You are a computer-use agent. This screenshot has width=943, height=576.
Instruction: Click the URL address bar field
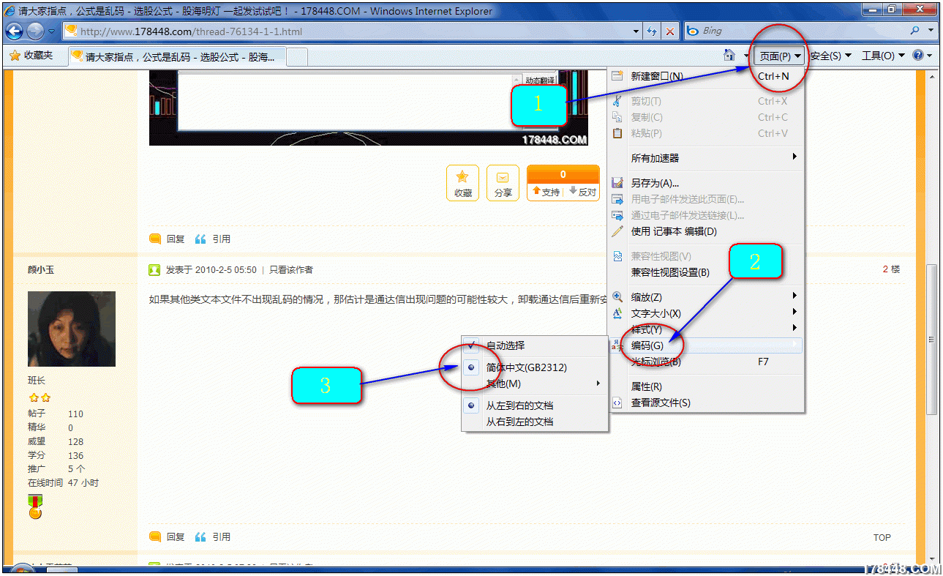[x=346, y=31]
